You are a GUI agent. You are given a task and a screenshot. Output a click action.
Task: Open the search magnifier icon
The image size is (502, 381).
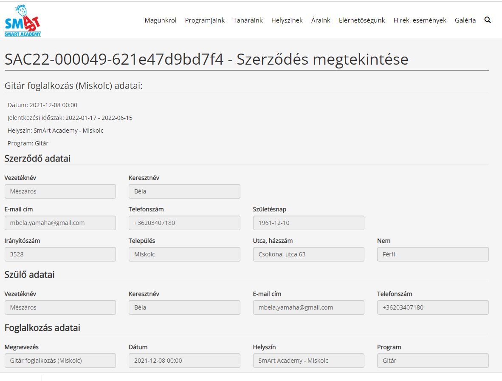tap(488, 20)
